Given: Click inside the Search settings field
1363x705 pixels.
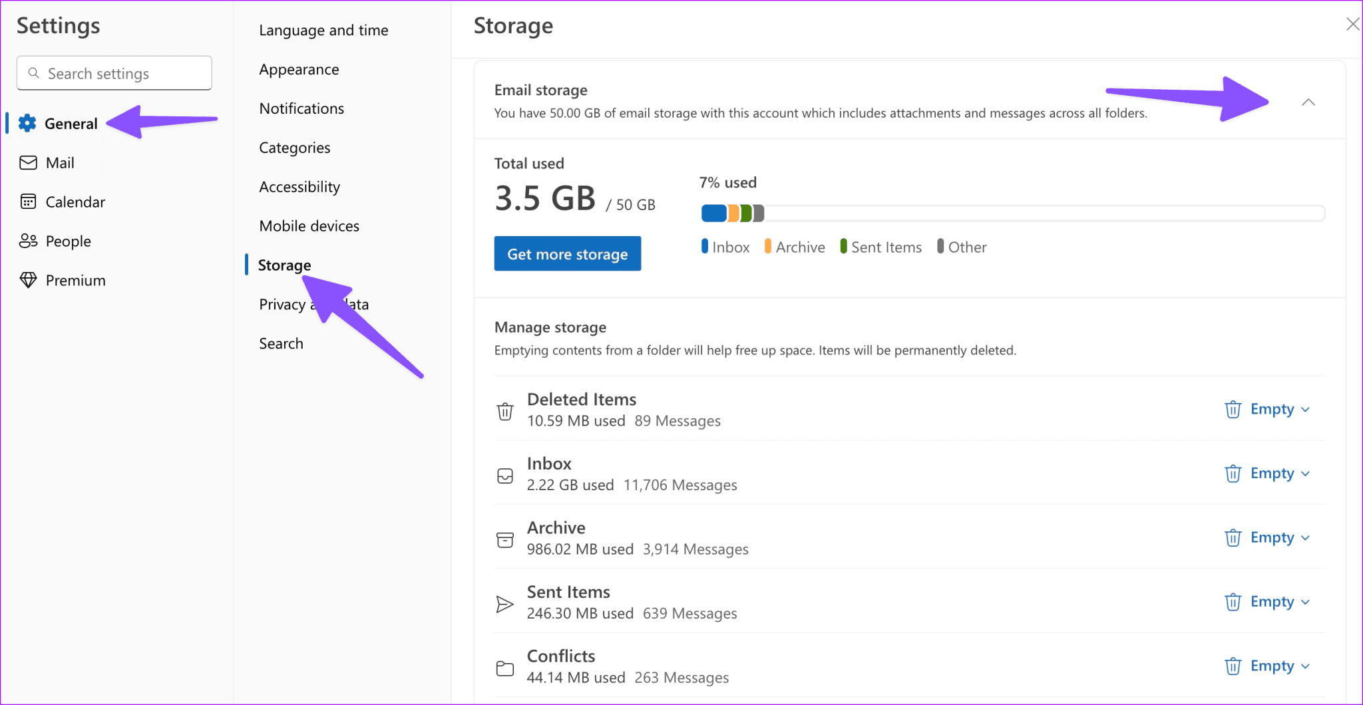Looking at the screenshot, I should pyautogui.click(x=113, y=73).
